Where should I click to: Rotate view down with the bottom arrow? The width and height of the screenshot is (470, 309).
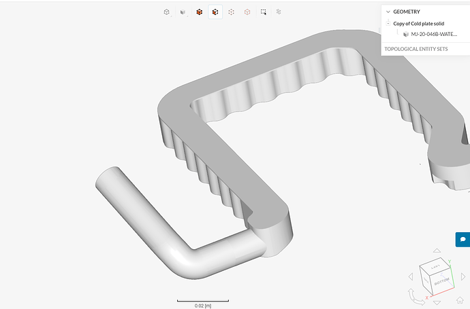tap(437, 303)
